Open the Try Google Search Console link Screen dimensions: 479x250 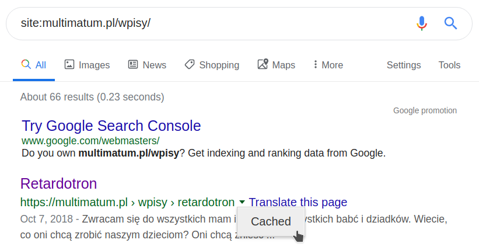click(x=111, y=126)
